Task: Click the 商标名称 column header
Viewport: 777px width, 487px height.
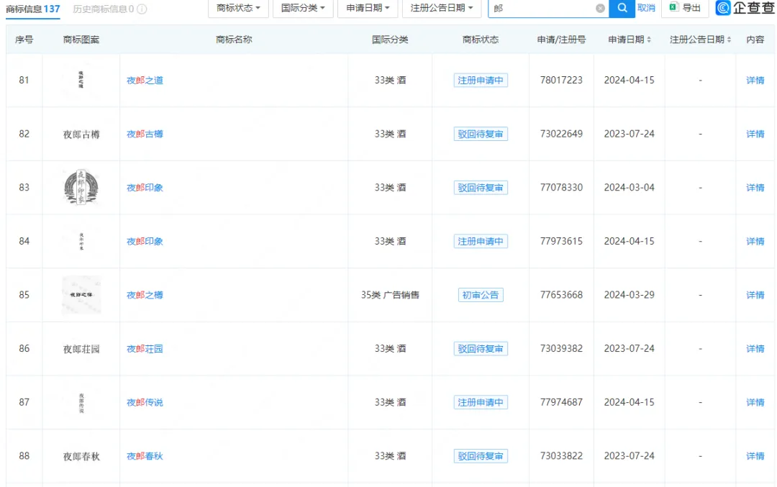Action: (x=234, y=40)
